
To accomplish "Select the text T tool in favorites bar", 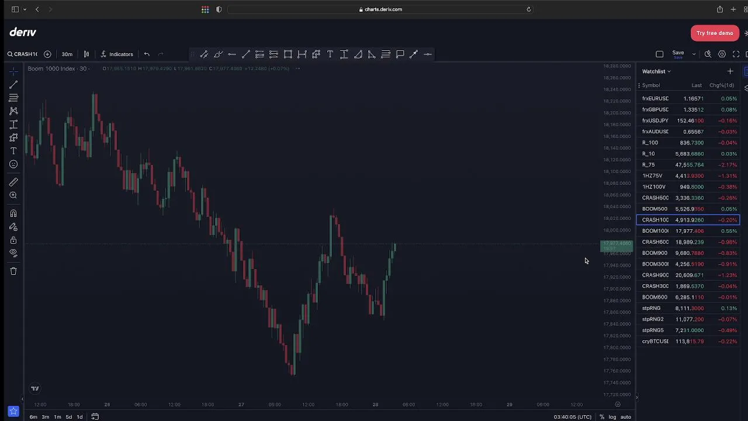I will tap(330, 54).
